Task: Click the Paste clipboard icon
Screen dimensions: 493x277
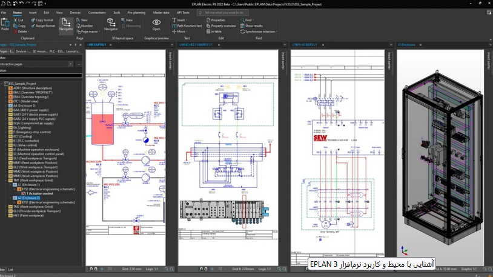Action: (5, 22)
